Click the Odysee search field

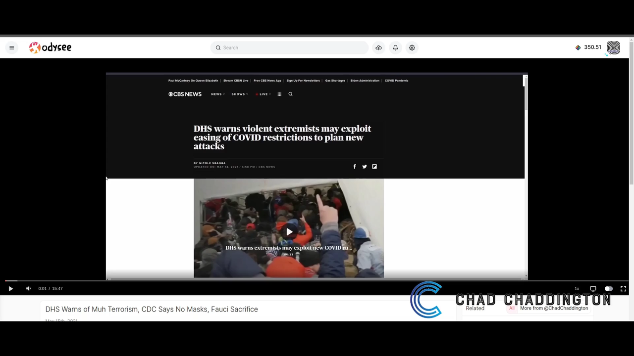pyautogui.click(x=292, y=47)
